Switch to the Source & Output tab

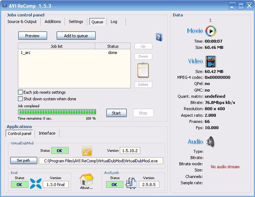[x=22, y=22]
